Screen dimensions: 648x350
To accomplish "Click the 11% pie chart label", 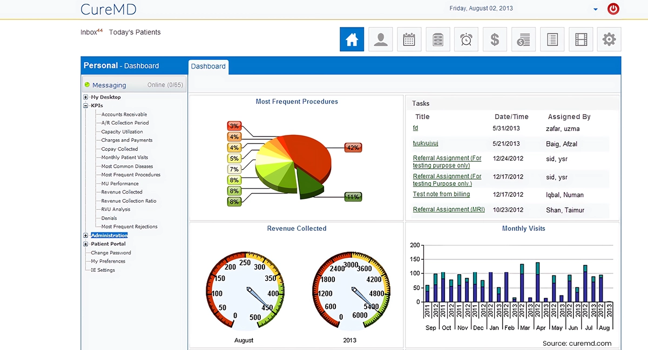I will click(353, 197).
